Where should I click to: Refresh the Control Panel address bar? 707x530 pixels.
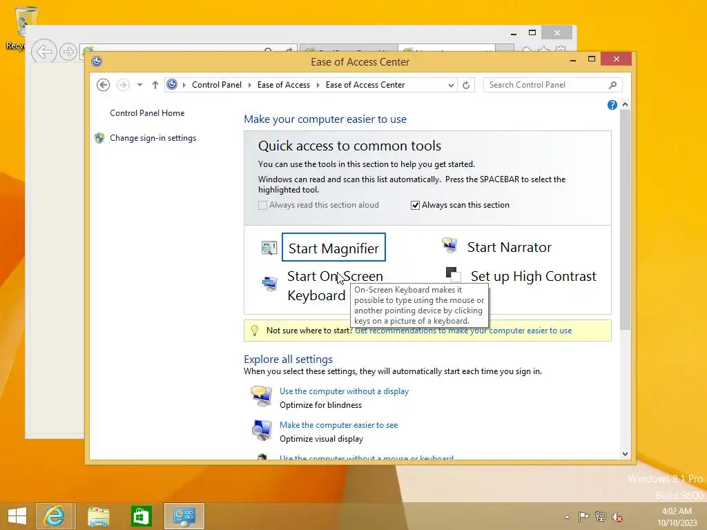pyautogui.click(x=466, y=85)
